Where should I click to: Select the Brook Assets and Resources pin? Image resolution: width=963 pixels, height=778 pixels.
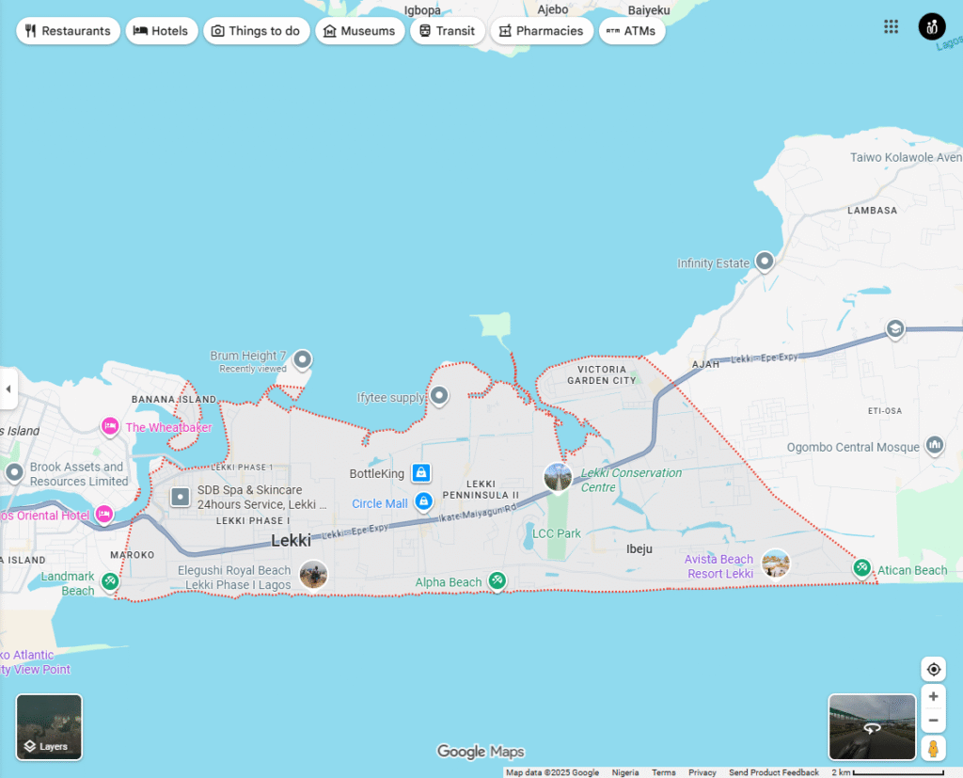[x=14, y=473]
